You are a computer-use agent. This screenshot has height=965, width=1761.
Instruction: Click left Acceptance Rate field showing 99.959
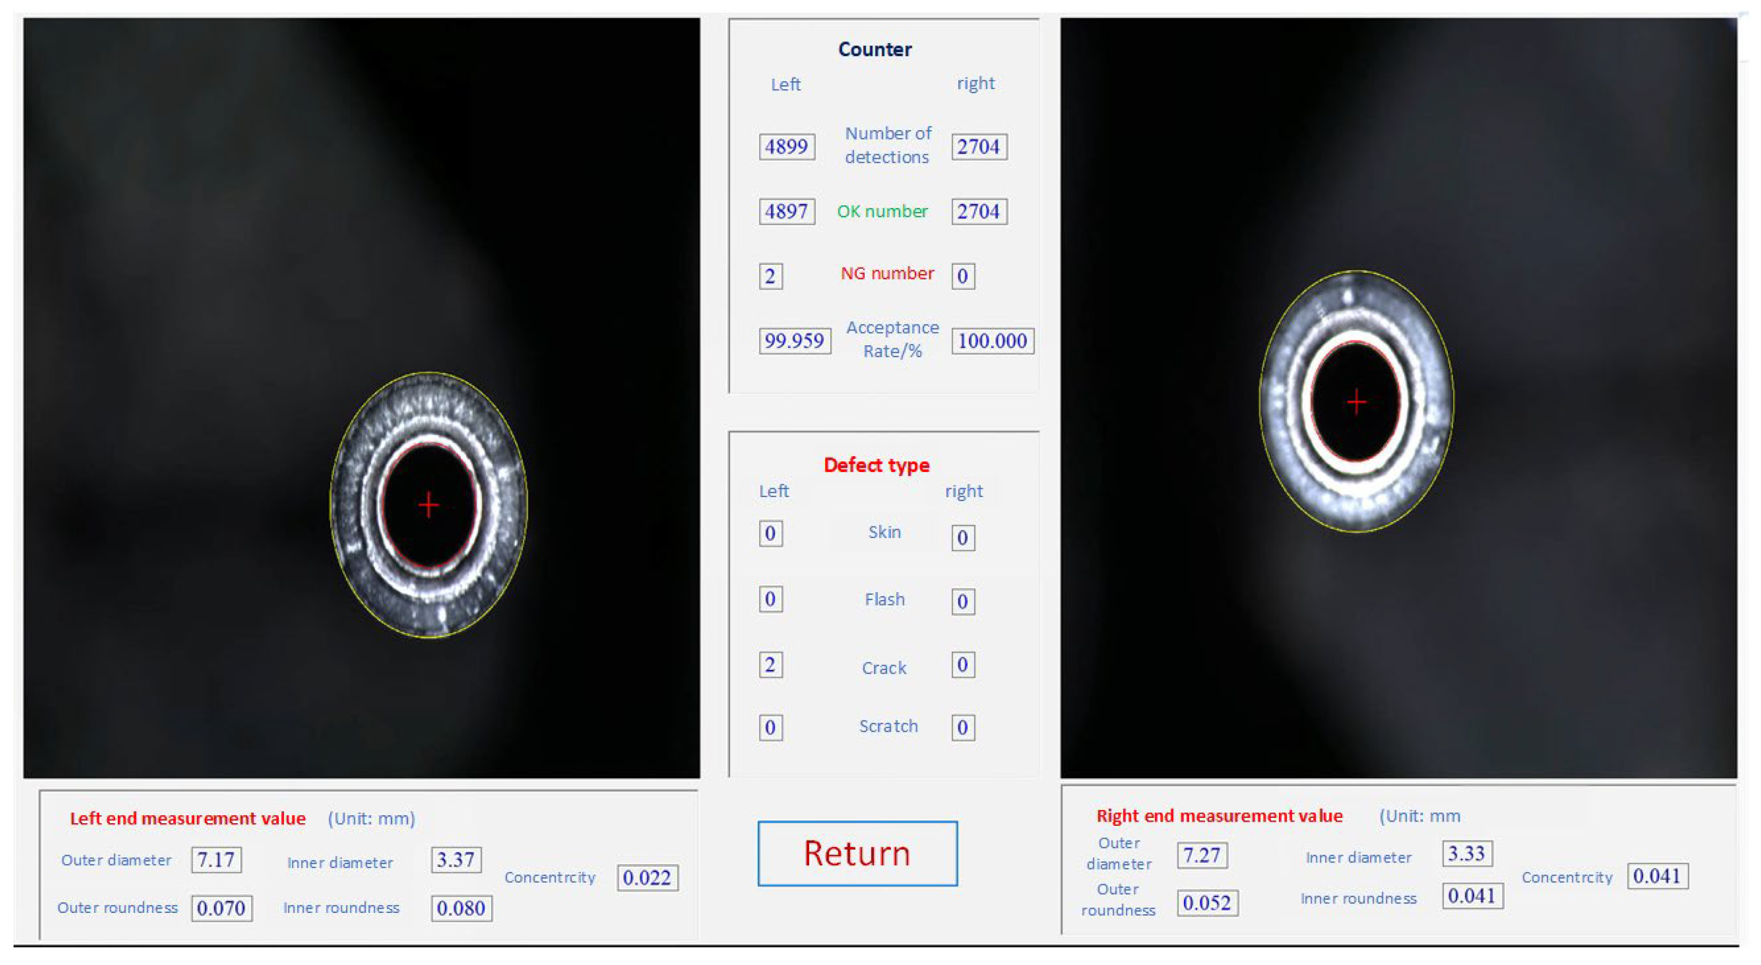click(x=794, y=340)
